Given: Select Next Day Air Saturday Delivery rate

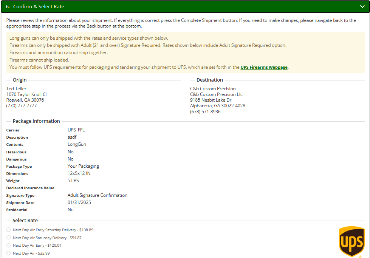Looking at the screenshot, I should point(8,237).
